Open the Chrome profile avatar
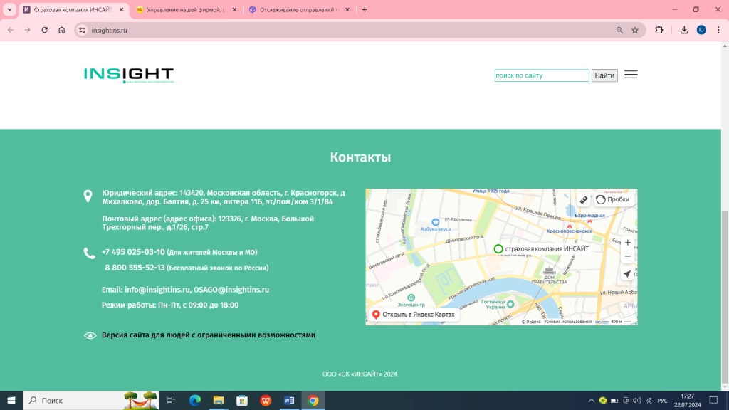729x410 pixels. click(x=701, y=30)
